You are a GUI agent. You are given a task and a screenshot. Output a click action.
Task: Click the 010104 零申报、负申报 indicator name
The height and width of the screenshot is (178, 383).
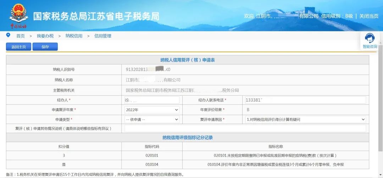click(x=276, y=164)
